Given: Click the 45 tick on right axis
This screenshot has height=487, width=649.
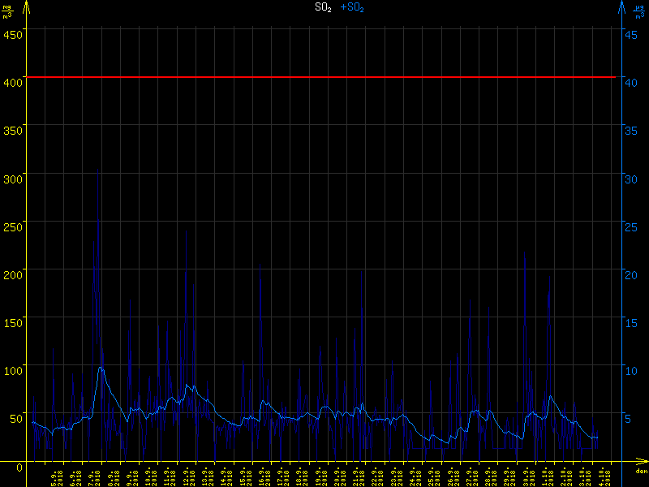Looking at the screenshot, I should click(x=630, y=34).
